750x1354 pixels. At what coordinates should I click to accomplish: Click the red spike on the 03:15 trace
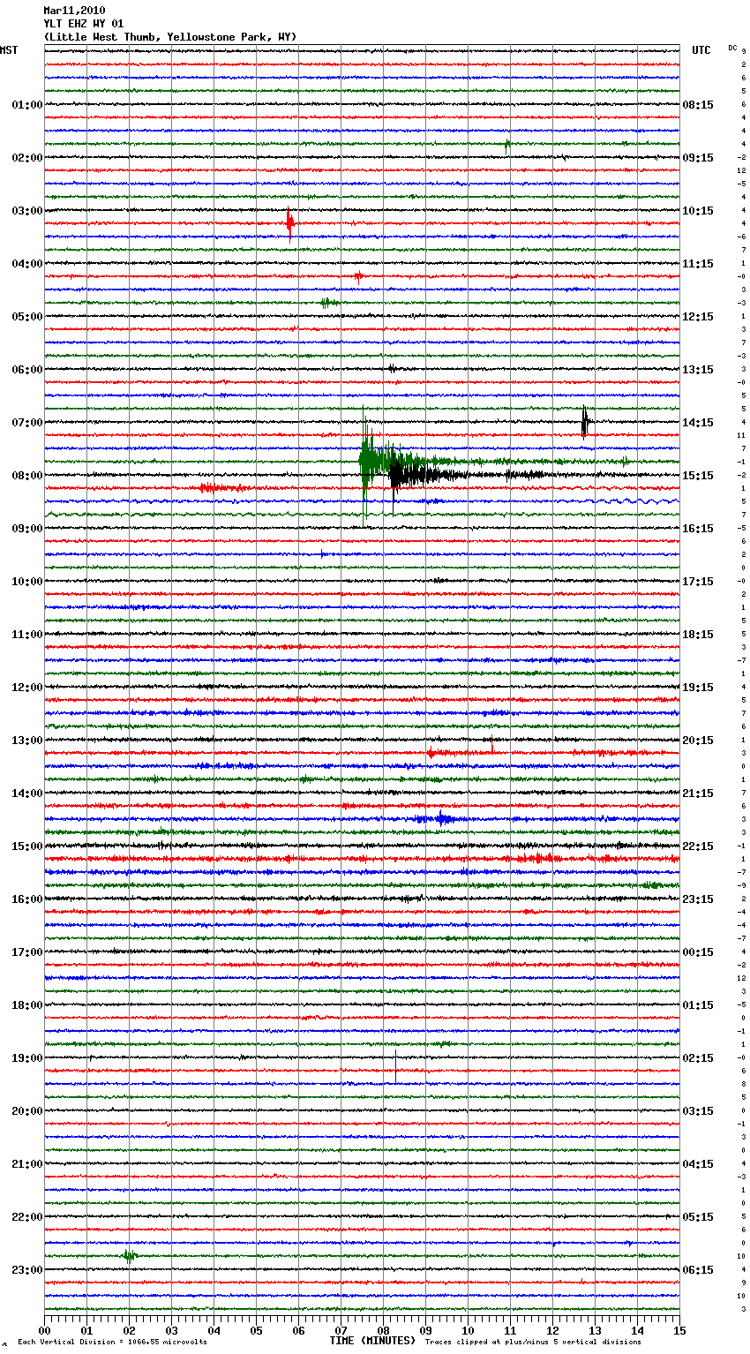point(289,223)
